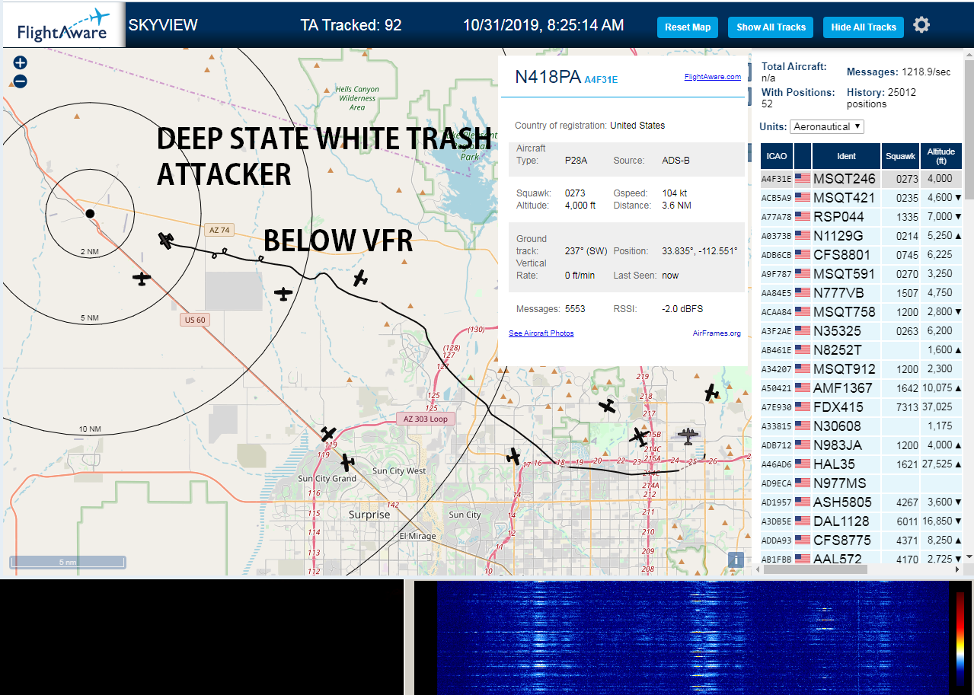
Task: Select the MSQT758 aircraft row
Action: coord(861,312)
